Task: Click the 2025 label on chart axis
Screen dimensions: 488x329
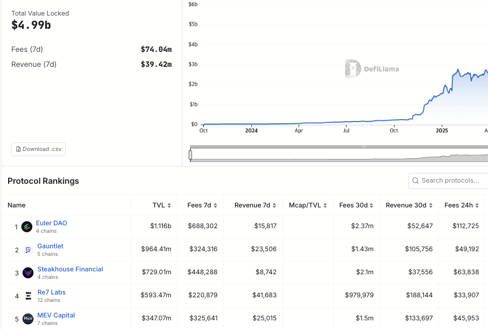Action: coord(442,131)
